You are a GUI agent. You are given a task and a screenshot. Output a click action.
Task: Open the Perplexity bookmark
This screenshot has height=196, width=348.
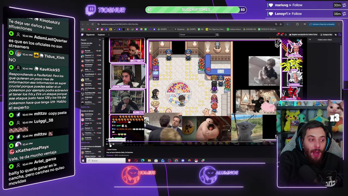pyautogui.click(x=180, y=29)
